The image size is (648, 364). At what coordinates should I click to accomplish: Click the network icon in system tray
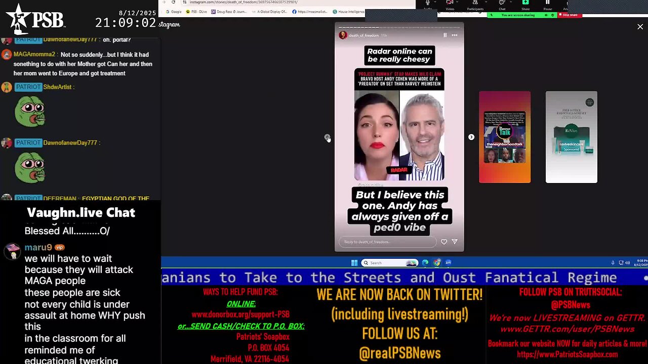point(621,263)
